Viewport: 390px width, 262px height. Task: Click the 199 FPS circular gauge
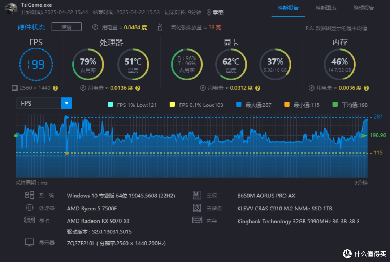point(36,64)
